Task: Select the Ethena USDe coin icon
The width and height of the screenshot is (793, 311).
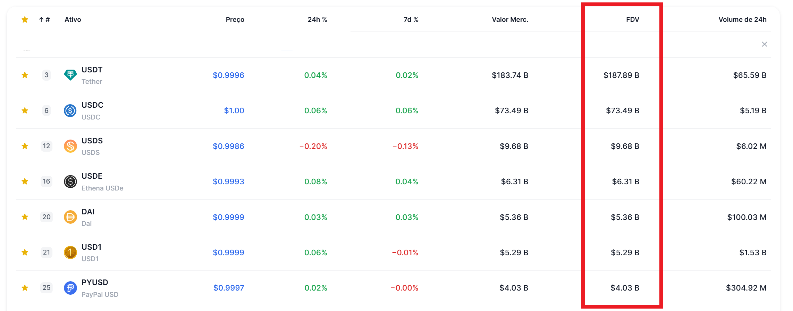Action: (x=70, y=181)
